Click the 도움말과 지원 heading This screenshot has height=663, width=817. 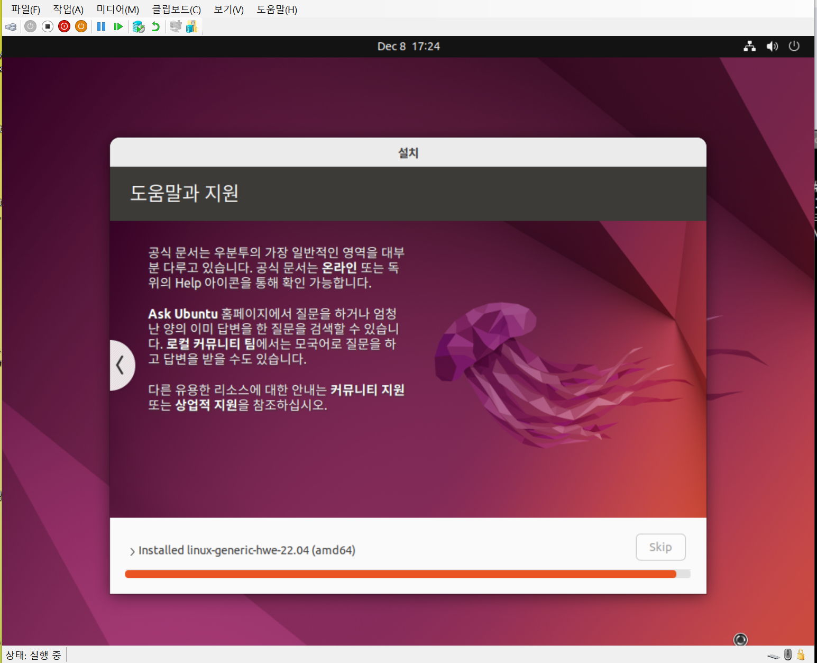184,193
